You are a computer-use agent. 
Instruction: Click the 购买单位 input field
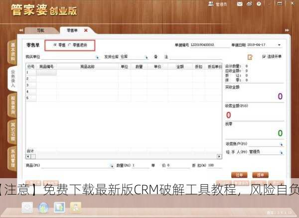[70, 57]
